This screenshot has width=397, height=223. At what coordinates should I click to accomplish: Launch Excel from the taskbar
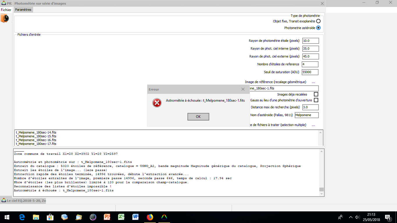[x=121, y=217]
